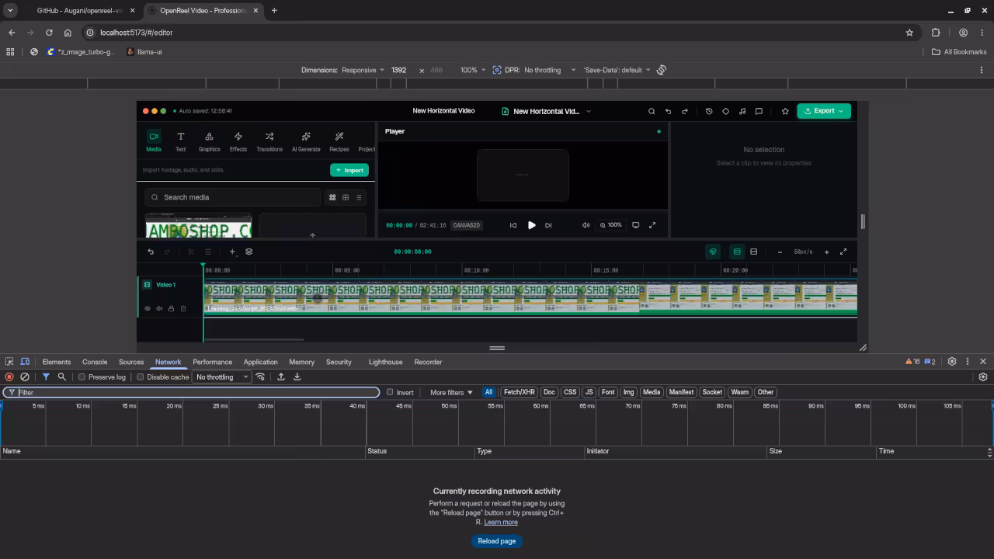
Task: Mute the Player volume speaker
Action: tap(586, 225)
